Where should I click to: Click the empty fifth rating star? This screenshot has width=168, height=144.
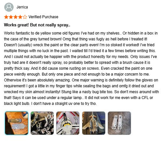25,17
